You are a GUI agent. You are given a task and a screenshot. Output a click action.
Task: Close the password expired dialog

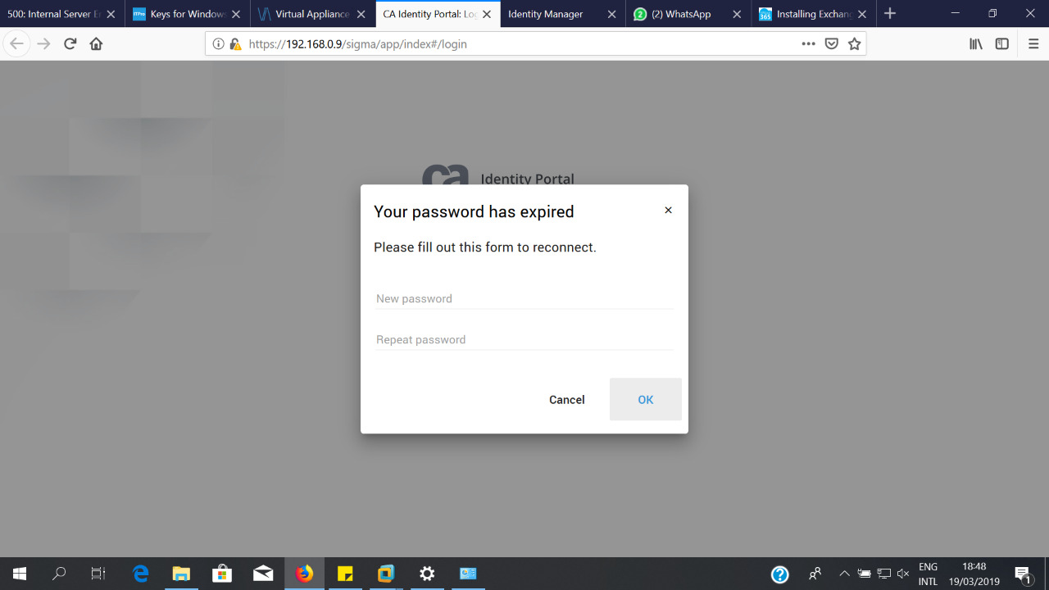click(x=668, y=211)
